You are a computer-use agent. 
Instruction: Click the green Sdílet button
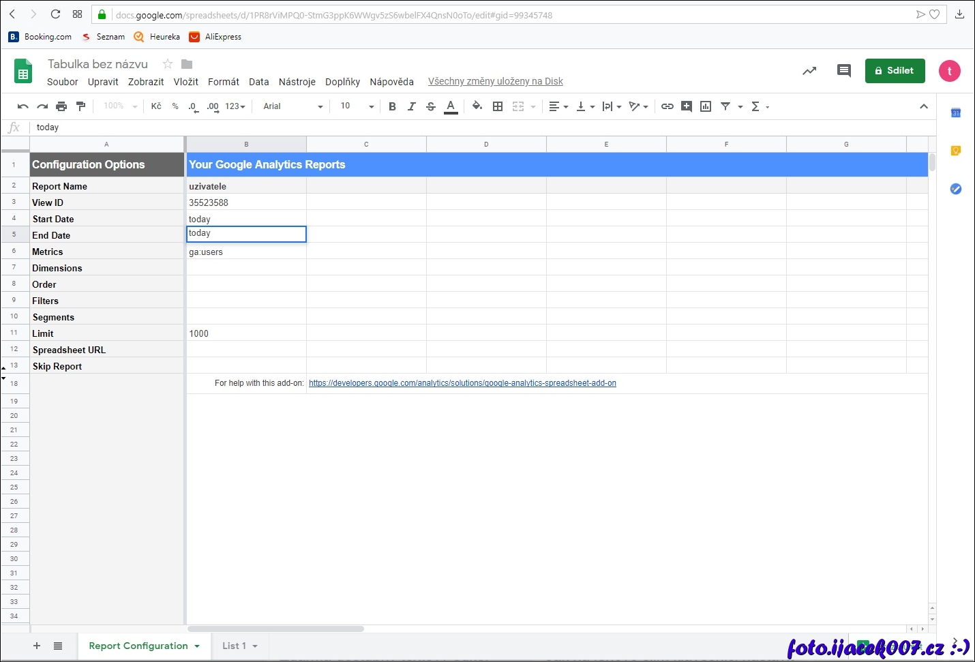pos(895,71)
